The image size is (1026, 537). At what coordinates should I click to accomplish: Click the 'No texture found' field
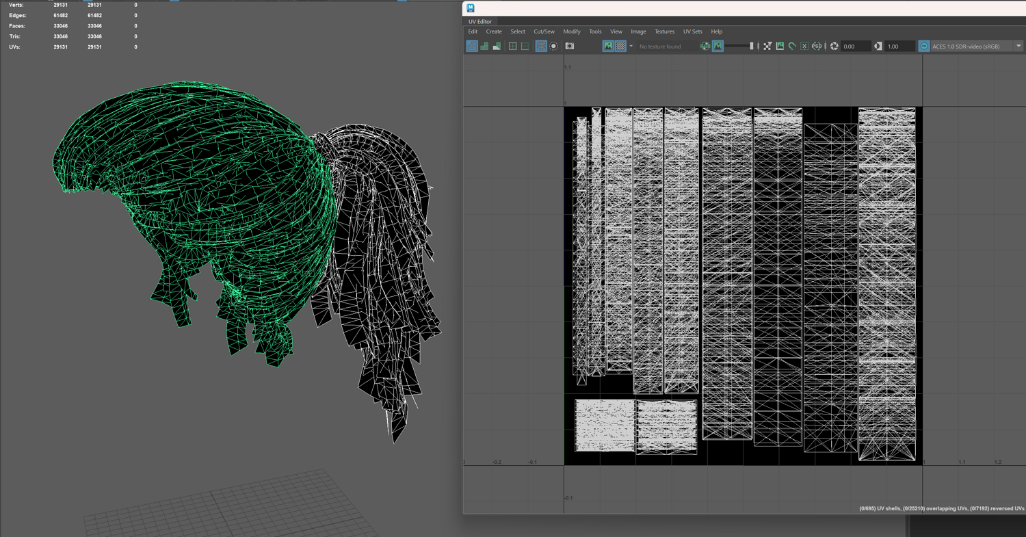[666, 47]
